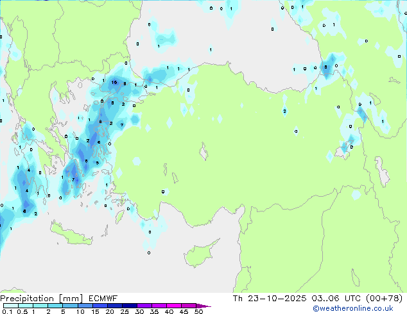Click the weatheronline.co.uk copyright link
The height and width of the screenshot is (314, 407).
[352, 308]
